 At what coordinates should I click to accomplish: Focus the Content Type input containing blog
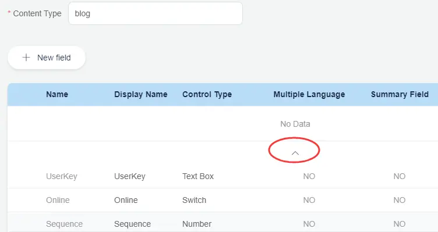point(156,13)
